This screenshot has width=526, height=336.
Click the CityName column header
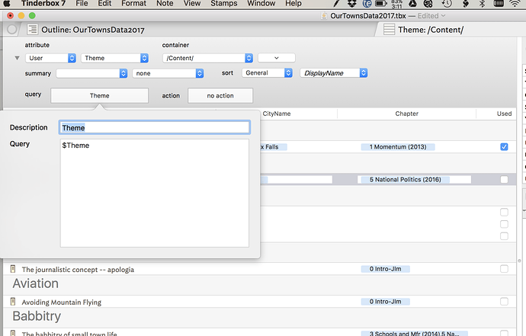coord(277,114)
